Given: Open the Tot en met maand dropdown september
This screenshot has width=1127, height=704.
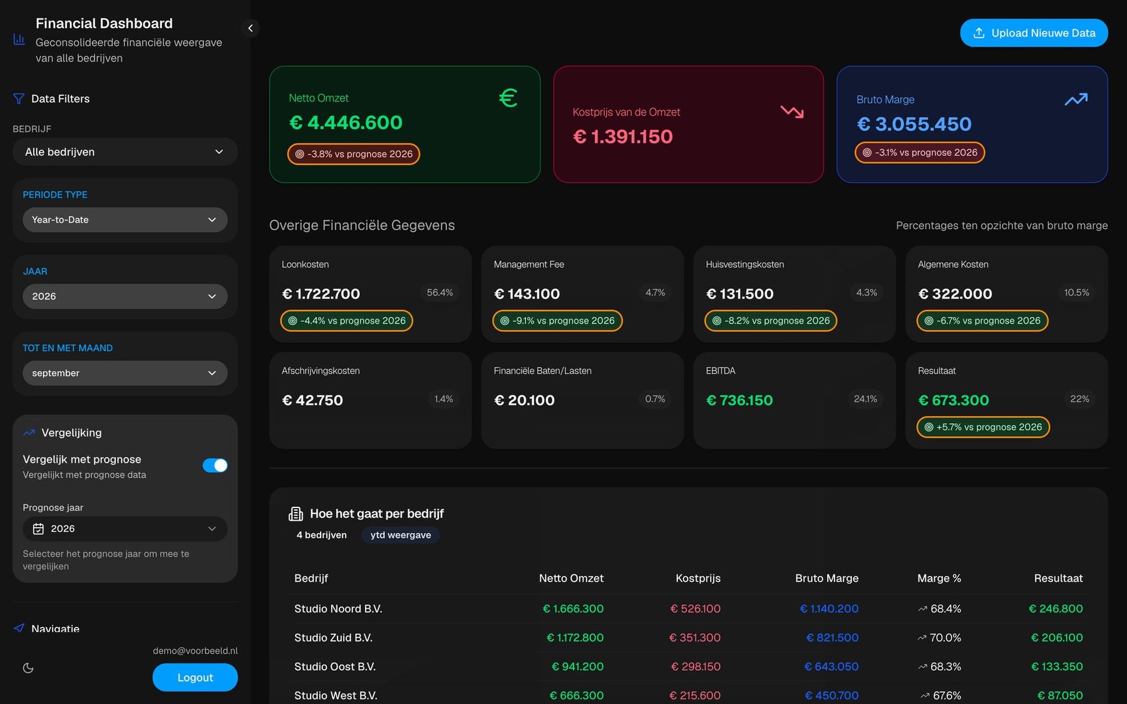Looking at the screenshot, I should pyautogui.click(x=125, y=373).
